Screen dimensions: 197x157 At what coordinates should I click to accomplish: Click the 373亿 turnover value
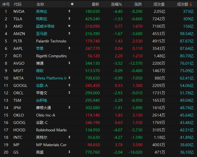click(188, 12)
